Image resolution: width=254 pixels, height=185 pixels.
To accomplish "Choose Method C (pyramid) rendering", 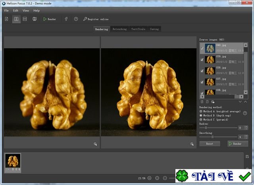I will [x=201, y=119].
